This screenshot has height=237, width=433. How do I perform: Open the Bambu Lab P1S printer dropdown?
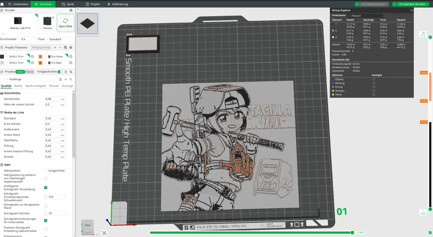pyautogui.click(x=19, y=28)
